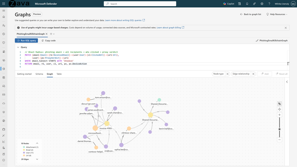
Task: Click the fit-to-screen graph icon
Action: (x=279, y=109)
